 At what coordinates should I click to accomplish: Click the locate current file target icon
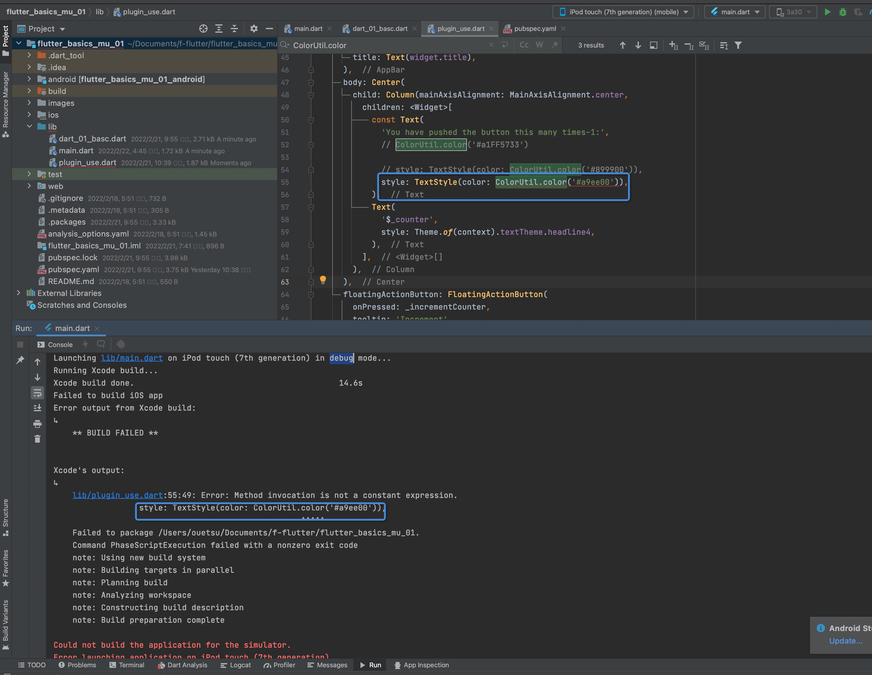[x=203, y=29]
